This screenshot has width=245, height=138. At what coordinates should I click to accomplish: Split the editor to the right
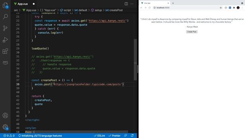click(126, 4)
